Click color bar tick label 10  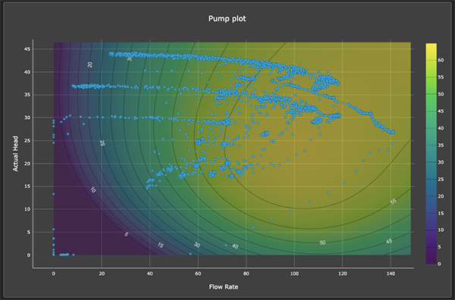pos(441,230)
